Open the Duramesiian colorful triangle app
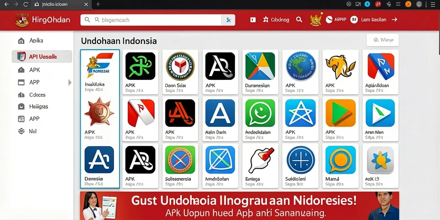 click(x=260, y=72)
